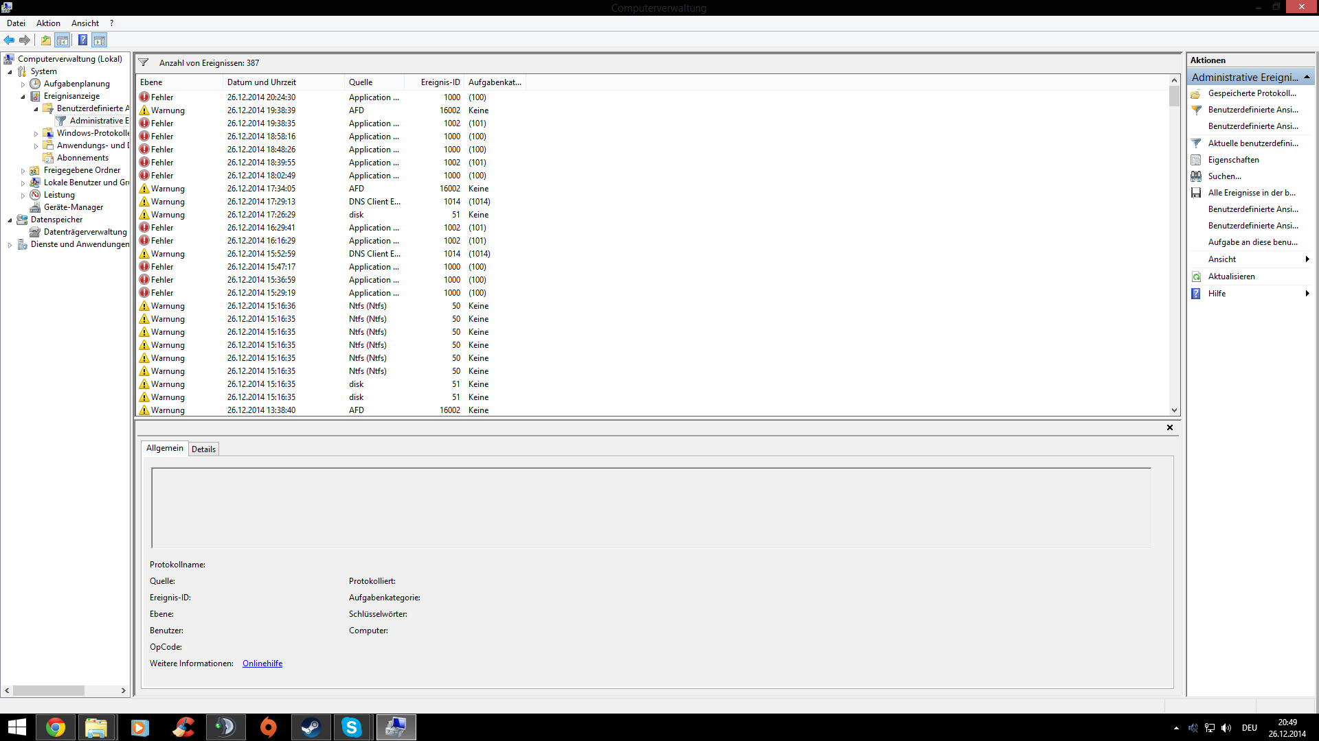Open Suchen binoculars action
The height and width of the screenshot is (741, 1319).
click(1196, 176)
